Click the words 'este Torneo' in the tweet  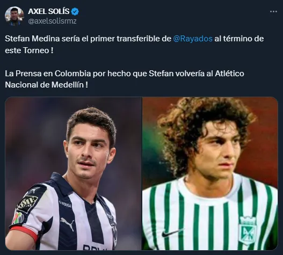pos(27,50)
